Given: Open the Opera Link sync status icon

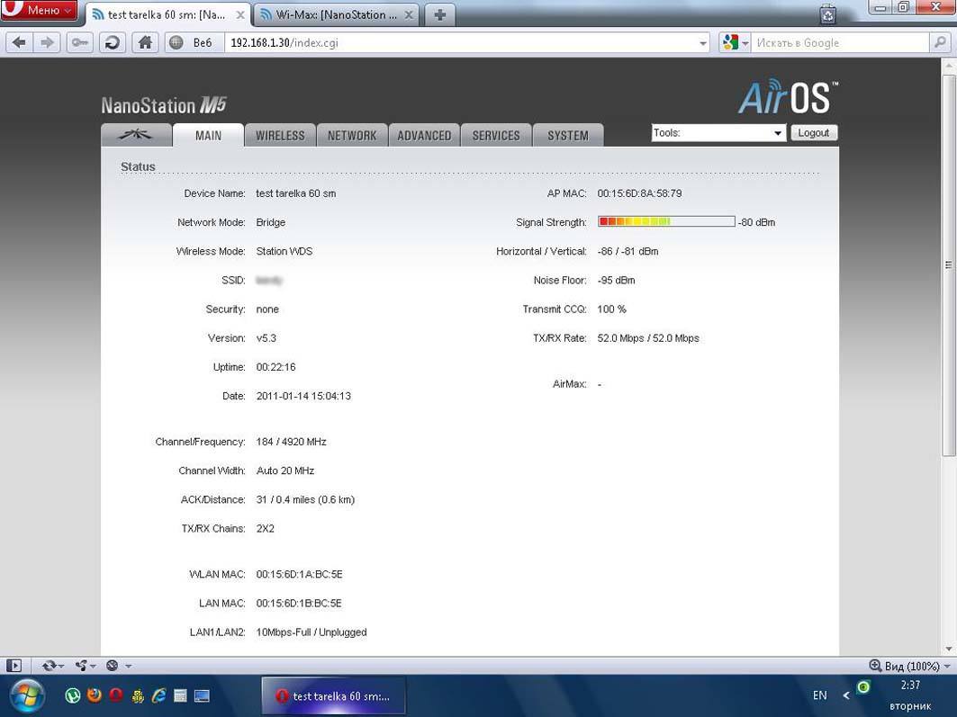Looking at the screenshot, I should (x=53, y=666).
